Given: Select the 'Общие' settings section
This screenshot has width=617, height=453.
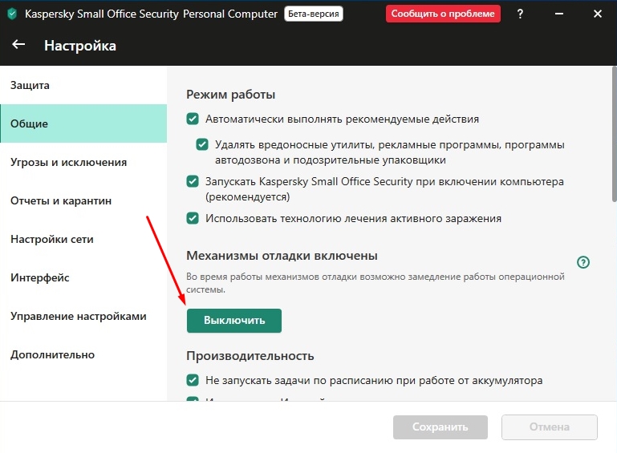Looking at the screenshot, I should click(x=83, y=123).
